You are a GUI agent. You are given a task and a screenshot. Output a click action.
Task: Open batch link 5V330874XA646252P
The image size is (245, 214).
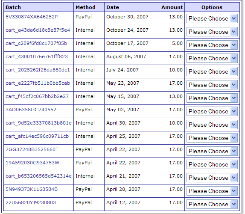click(x=32, y=17)
